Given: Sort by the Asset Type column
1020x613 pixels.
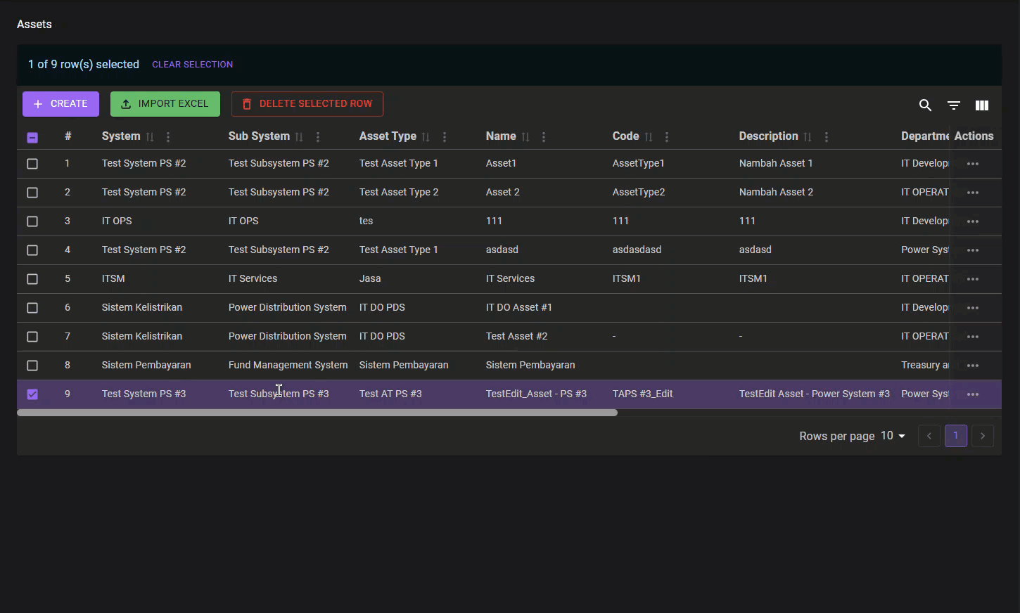Looking at the screenshot, I should coord(426,137).
